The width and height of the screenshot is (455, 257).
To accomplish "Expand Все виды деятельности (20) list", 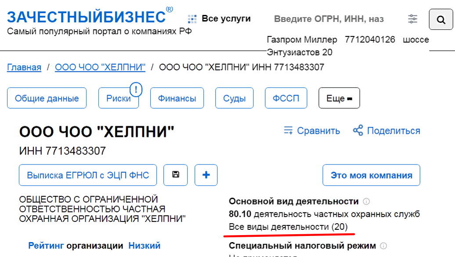I will click(288, 227).
